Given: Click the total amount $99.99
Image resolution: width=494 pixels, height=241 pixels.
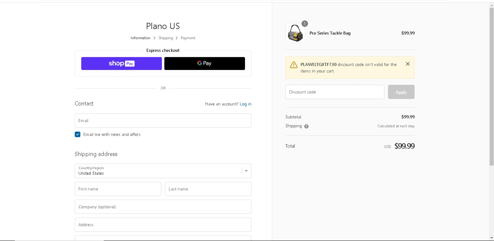Looking at the screenshot, I should pyautogui.click(x=404, y=146).
